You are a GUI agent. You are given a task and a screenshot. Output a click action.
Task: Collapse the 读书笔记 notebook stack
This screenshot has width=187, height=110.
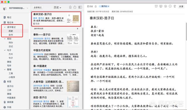5,27
